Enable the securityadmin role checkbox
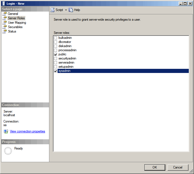The height and width of the screenshot is (174, 194). tap(56, 58)
